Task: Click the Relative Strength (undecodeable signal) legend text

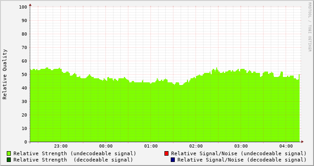Action: point(75,153)
